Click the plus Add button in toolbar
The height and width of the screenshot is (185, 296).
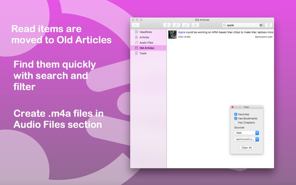tap(135, 25)
